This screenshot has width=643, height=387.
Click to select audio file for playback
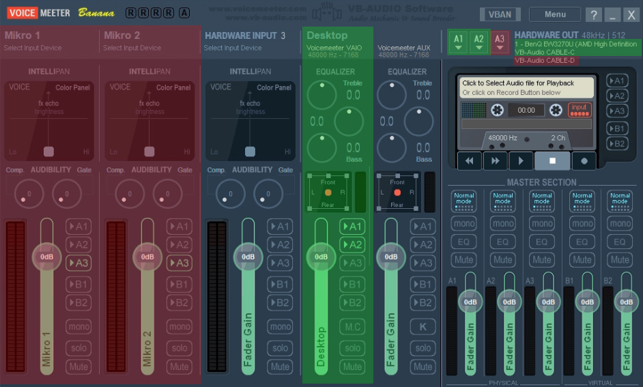point(526,87)
